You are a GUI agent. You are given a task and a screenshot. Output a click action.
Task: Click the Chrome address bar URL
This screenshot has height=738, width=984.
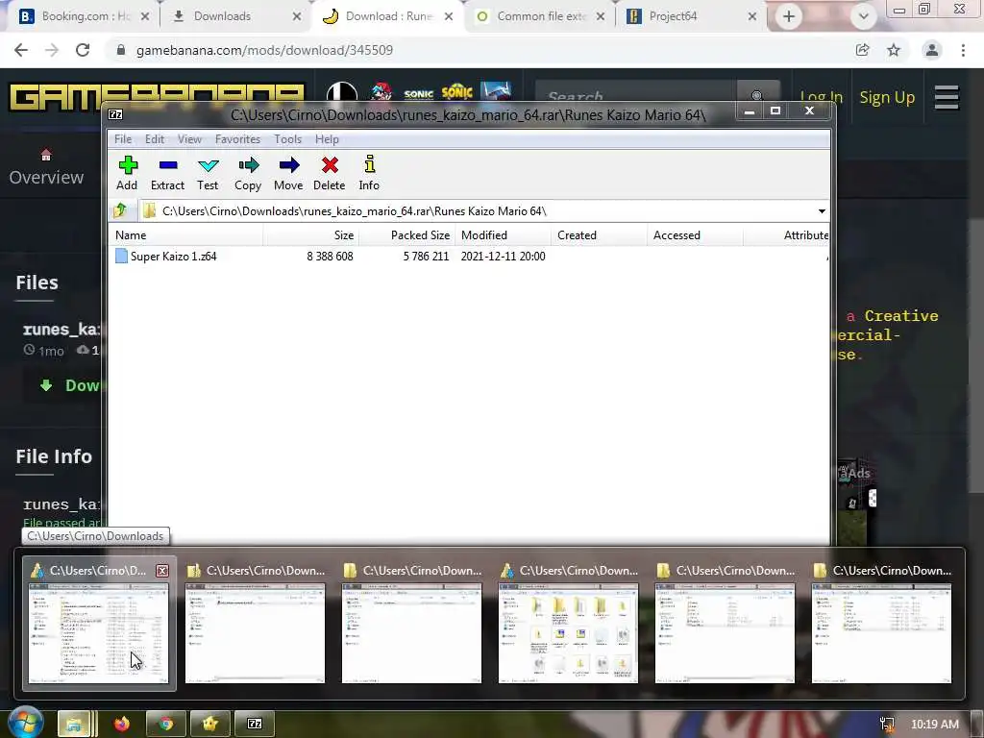click(264, 50)
